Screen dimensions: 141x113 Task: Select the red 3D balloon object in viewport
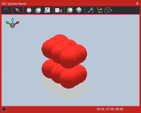pyautogui.click(x=64, y=61)
